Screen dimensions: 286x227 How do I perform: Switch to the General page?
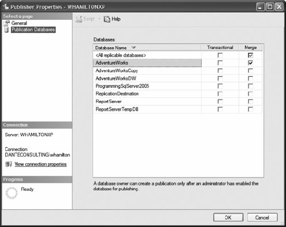point(19,23)
